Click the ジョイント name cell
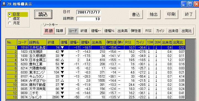199x101 pixels. (38, 97)
